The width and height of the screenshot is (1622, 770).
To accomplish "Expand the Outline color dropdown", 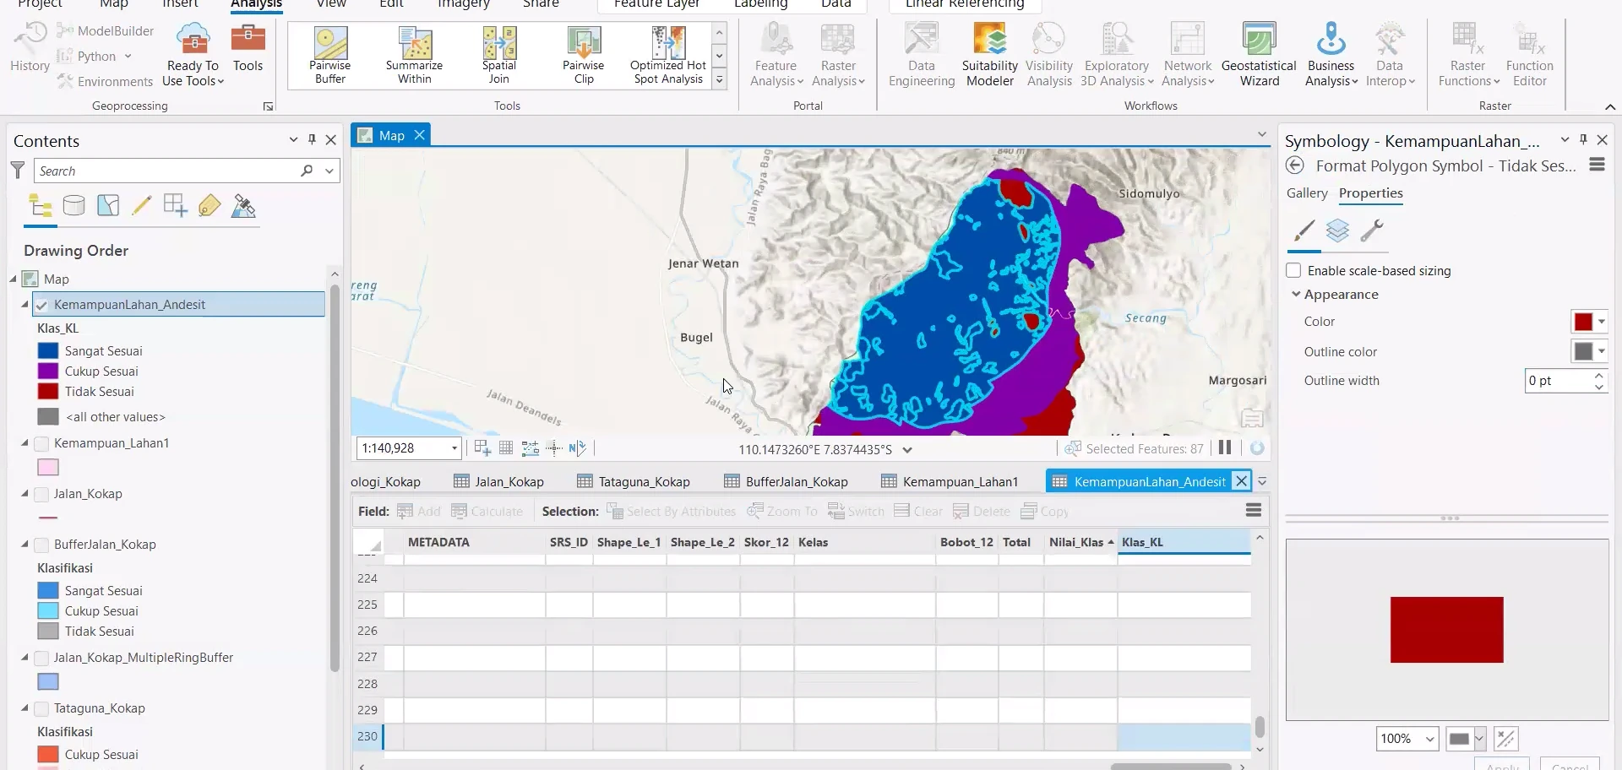I will point(1602,351).
